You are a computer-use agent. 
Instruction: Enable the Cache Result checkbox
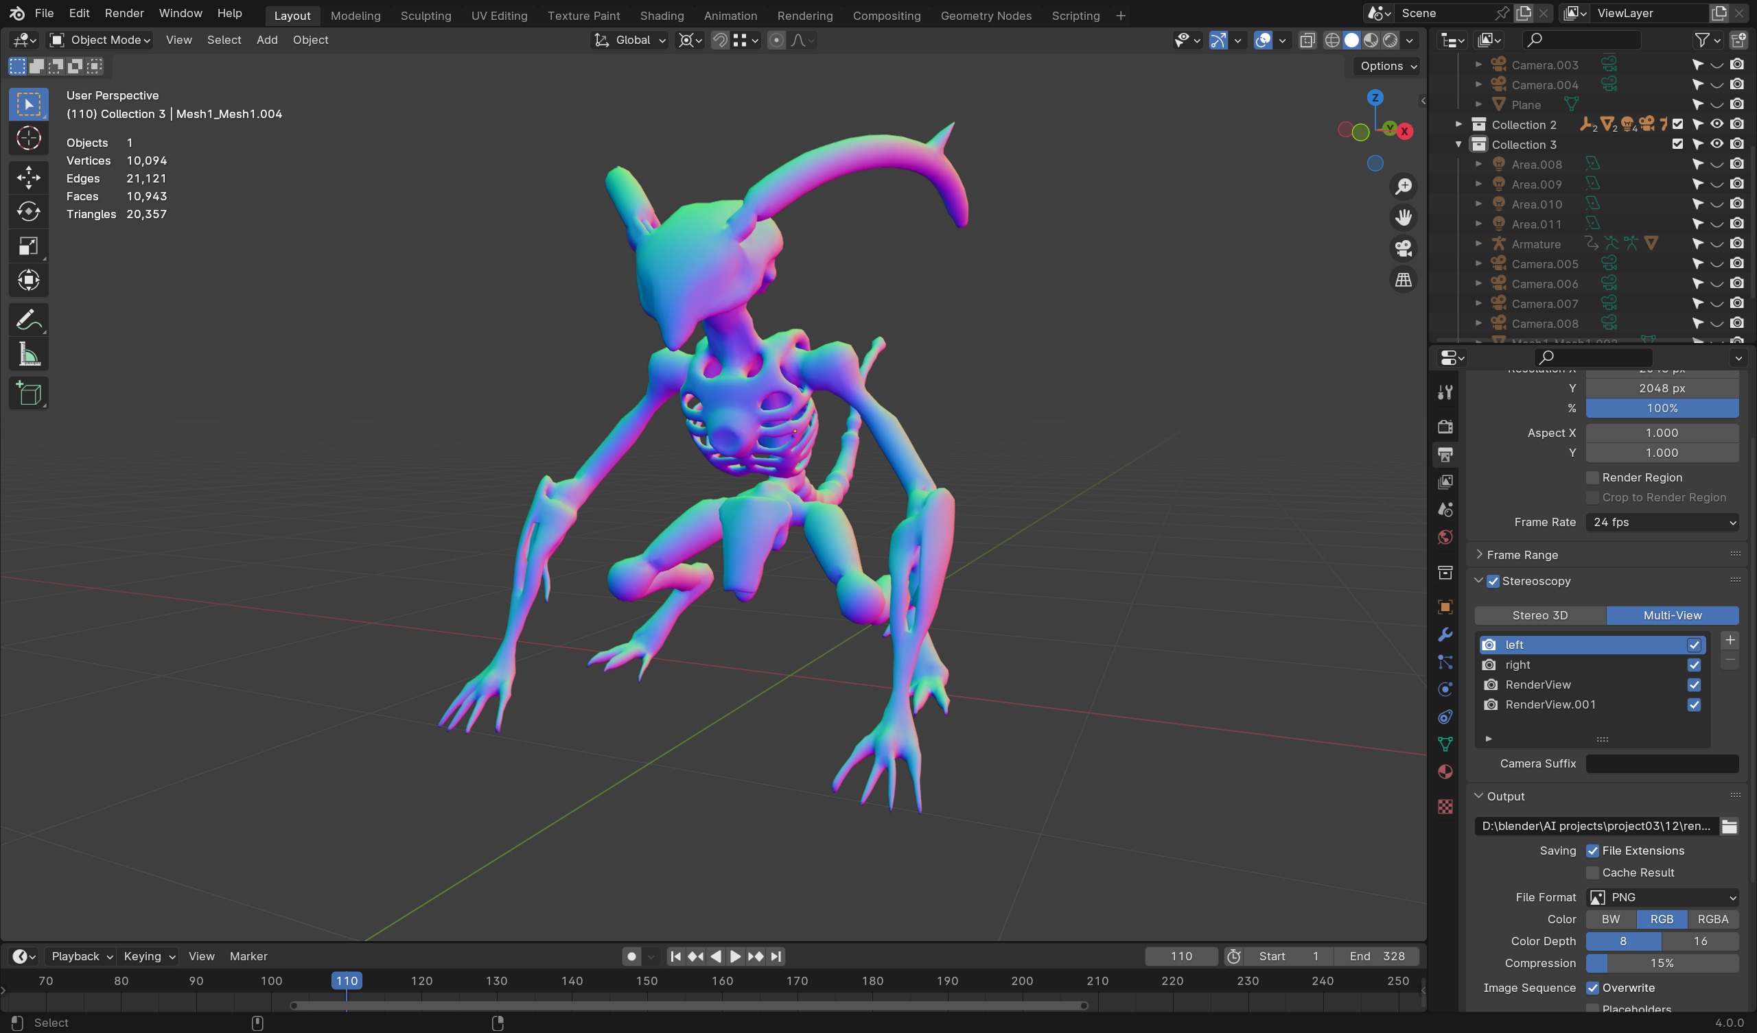click(x=1592, y=873)
